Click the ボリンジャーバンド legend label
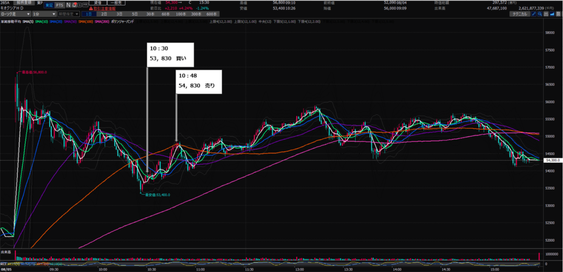 pos(123,21)
